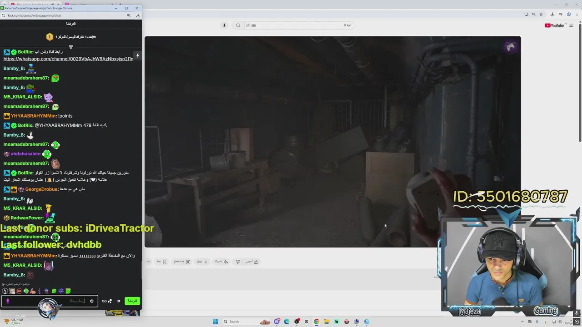Click the Share button under video
Viewport: 582px width, 327px height.
[221, 262]
